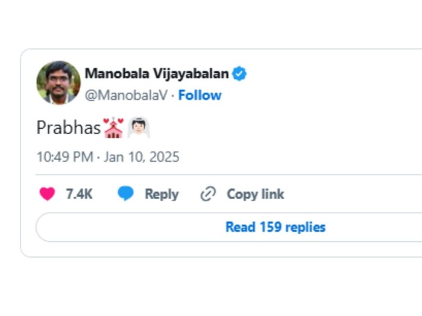Click the @ManobalaV handle
This screenshot has width=422, height=316.
(126, 95)
